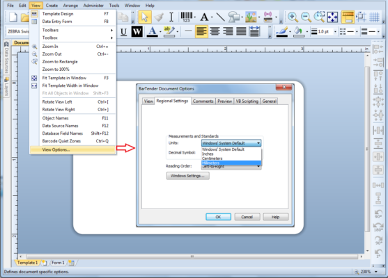Viewport: 388px width, 278px height.
Task: Switch to Form 1 at the bottom
Action: pyautogui.click(x=58, y=263)
